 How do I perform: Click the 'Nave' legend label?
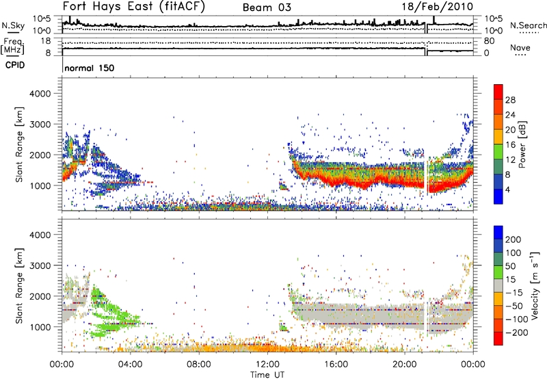[520, 48]
